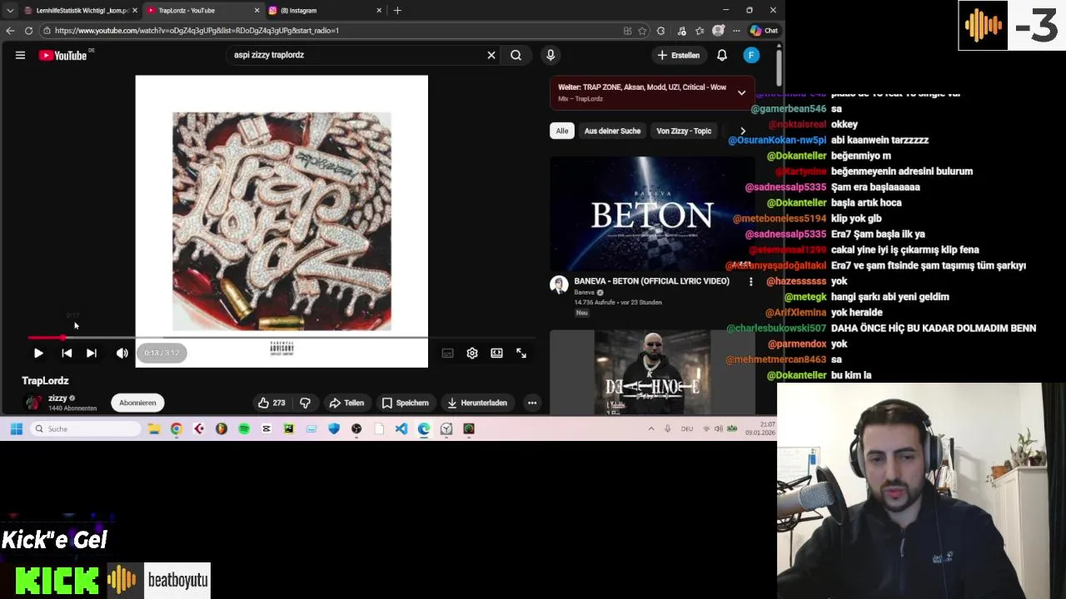The image size is (1066, 599).
Task: Clear the YouTube search text
Action: click(x=491, y=55)
